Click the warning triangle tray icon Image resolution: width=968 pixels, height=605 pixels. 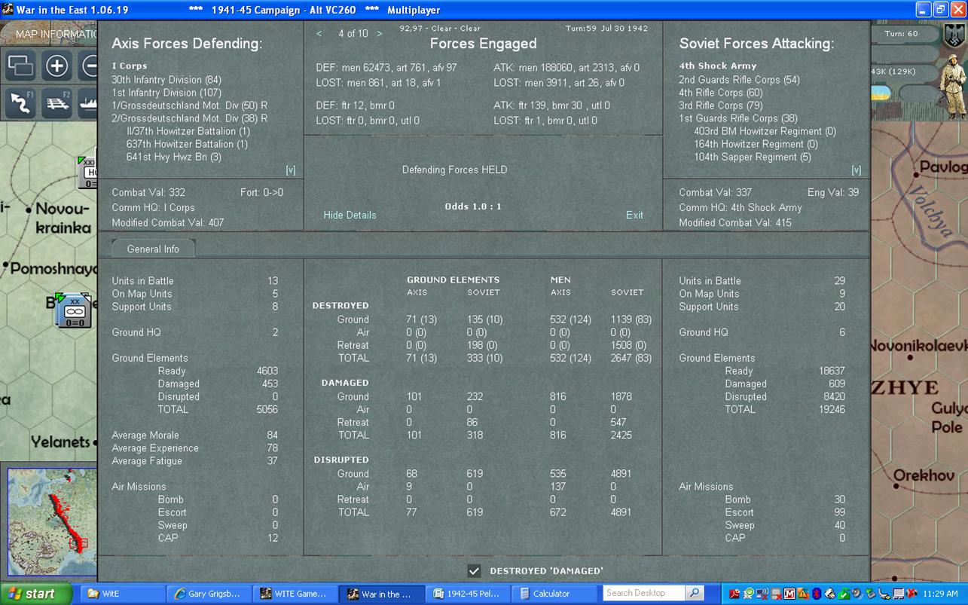[802, 594]
